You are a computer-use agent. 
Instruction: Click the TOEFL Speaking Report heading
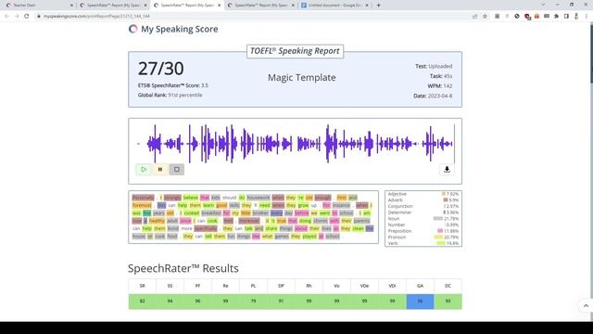(295, 51)
